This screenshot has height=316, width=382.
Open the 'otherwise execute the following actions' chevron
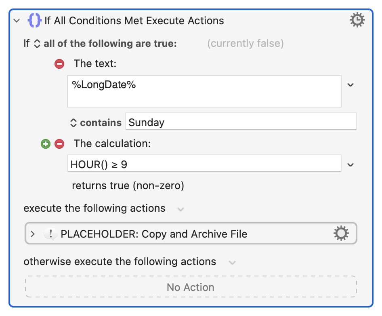click(x=232, y=263)
